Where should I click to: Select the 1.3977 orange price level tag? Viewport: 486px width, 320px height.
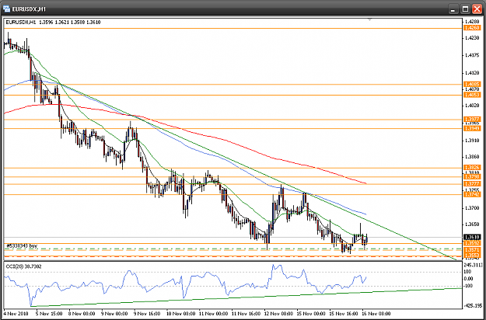[472, 119]
